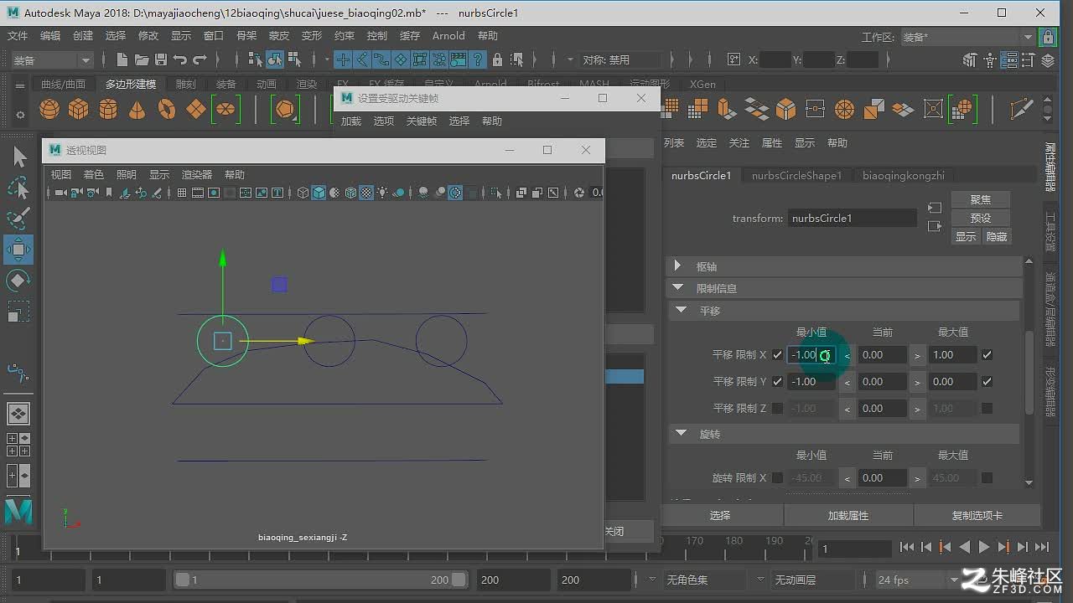Create a polygon cube from shelf
This screenshot has height=603, width=1073.
(x=78, y=109)
